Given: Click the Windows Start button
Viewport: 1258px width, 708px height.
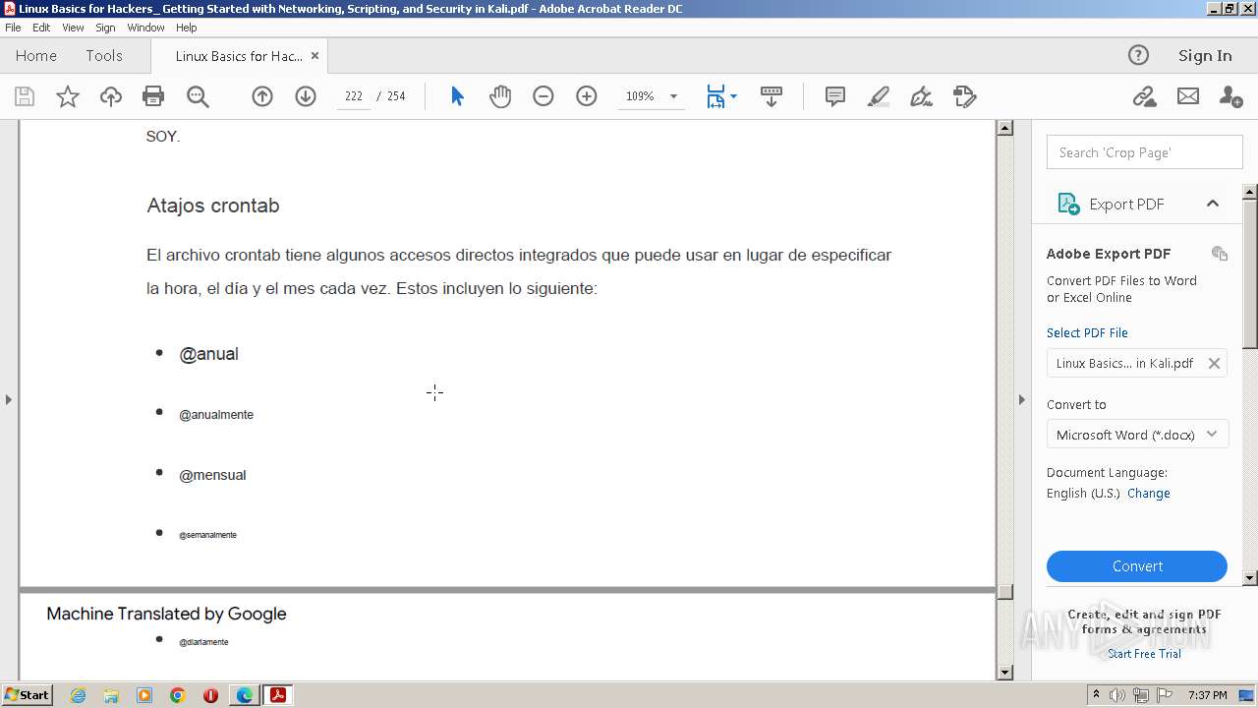Looking at the screenshot, I should pos(27,695).
